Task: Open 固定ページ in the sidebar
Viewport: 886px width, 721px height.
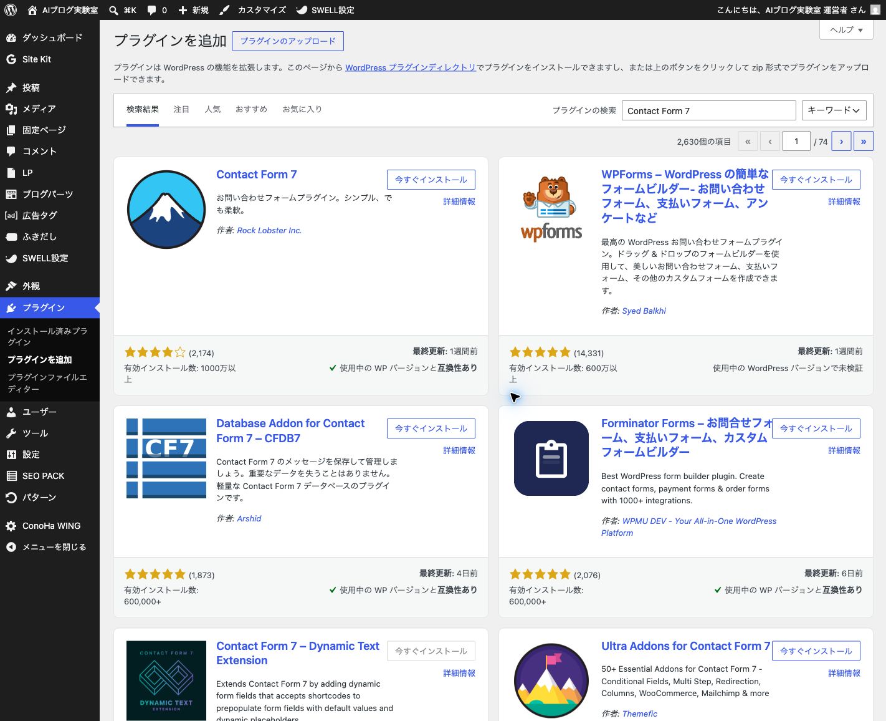Action: pyautogui.click(x=50, y=130)
